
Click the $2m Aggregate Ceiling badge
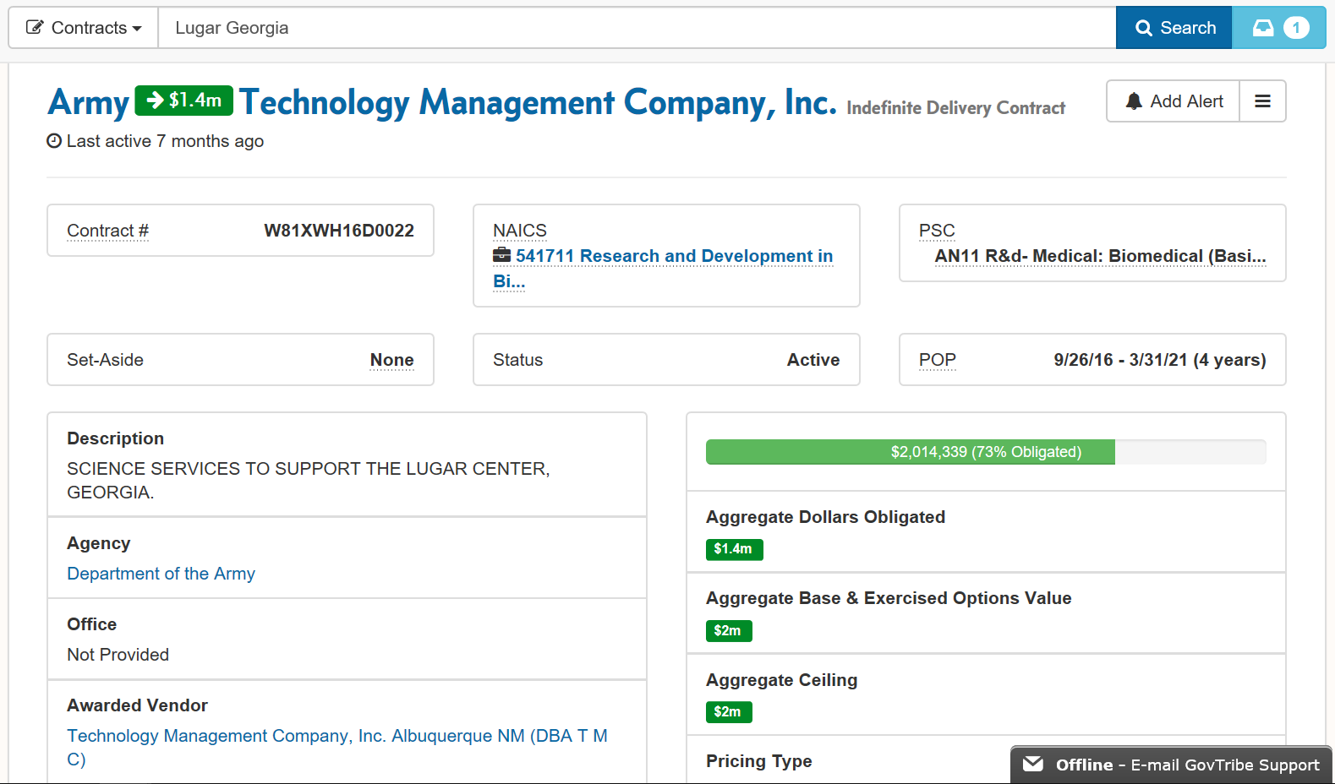tap(728, 712)
